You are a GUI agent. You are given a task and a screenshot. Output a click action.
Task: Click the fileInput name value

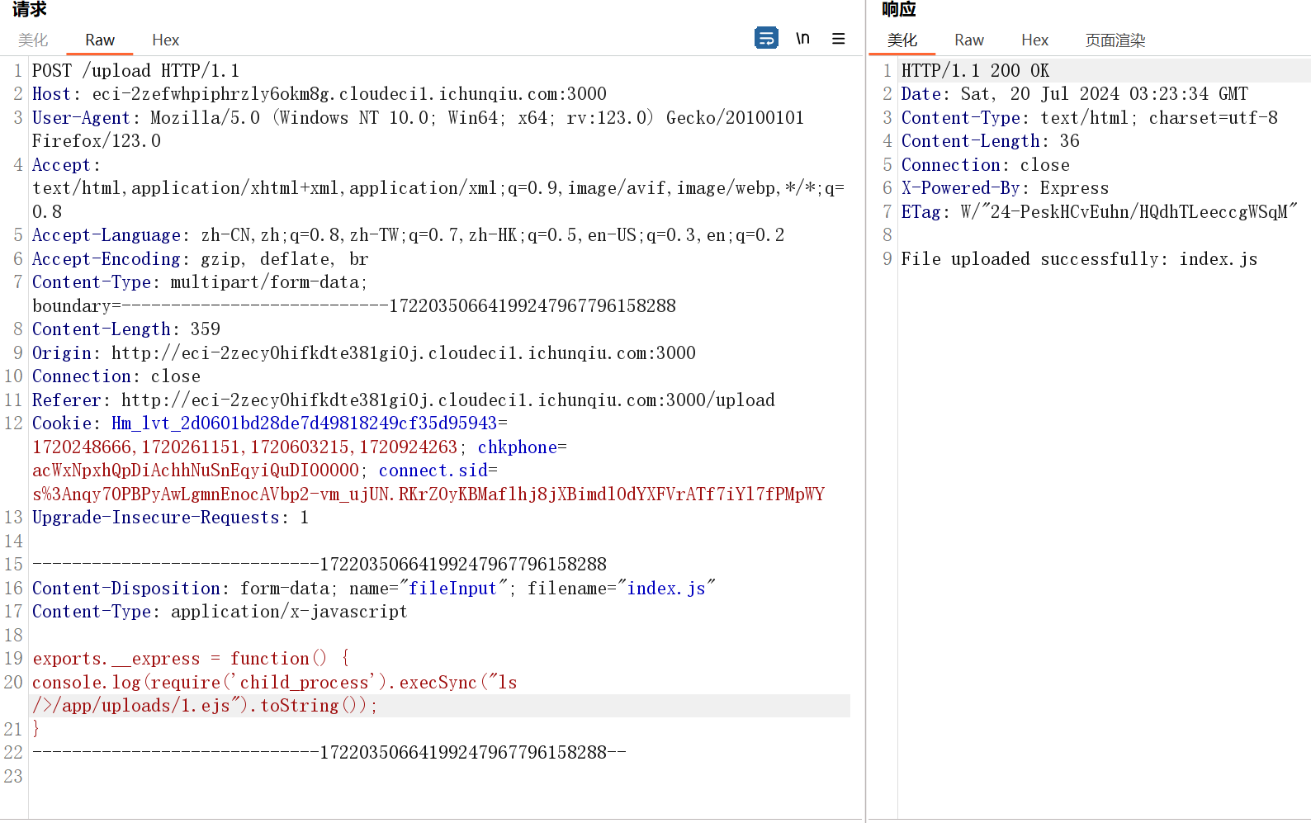(452, 589)
